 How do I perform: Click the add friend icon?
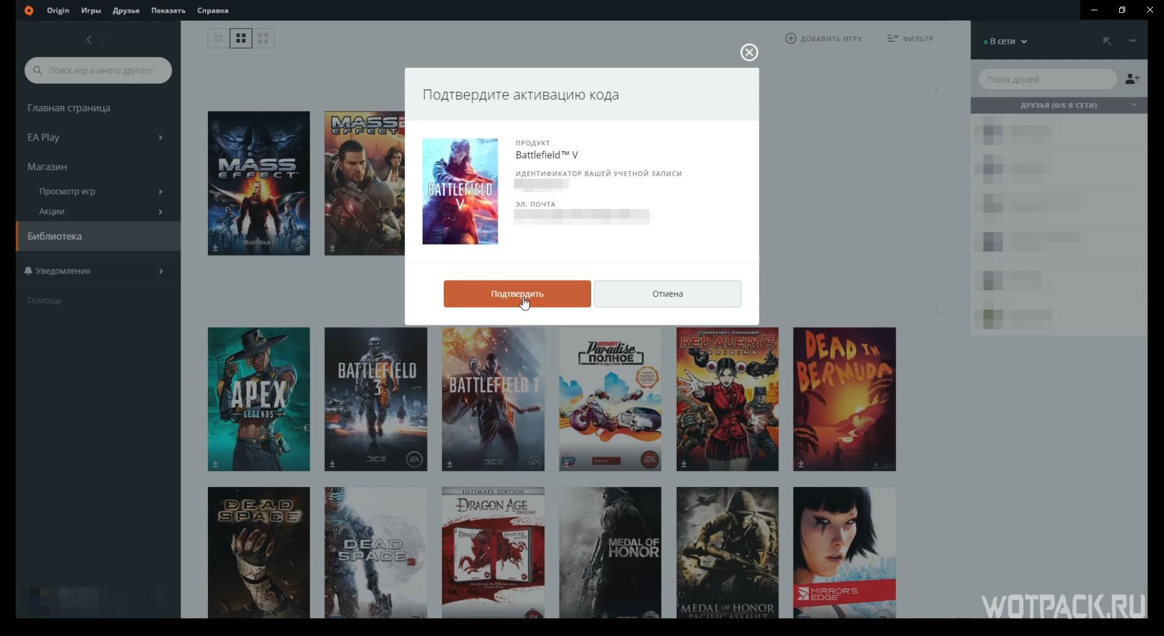pyautogui.click(x=1132, y=79)
